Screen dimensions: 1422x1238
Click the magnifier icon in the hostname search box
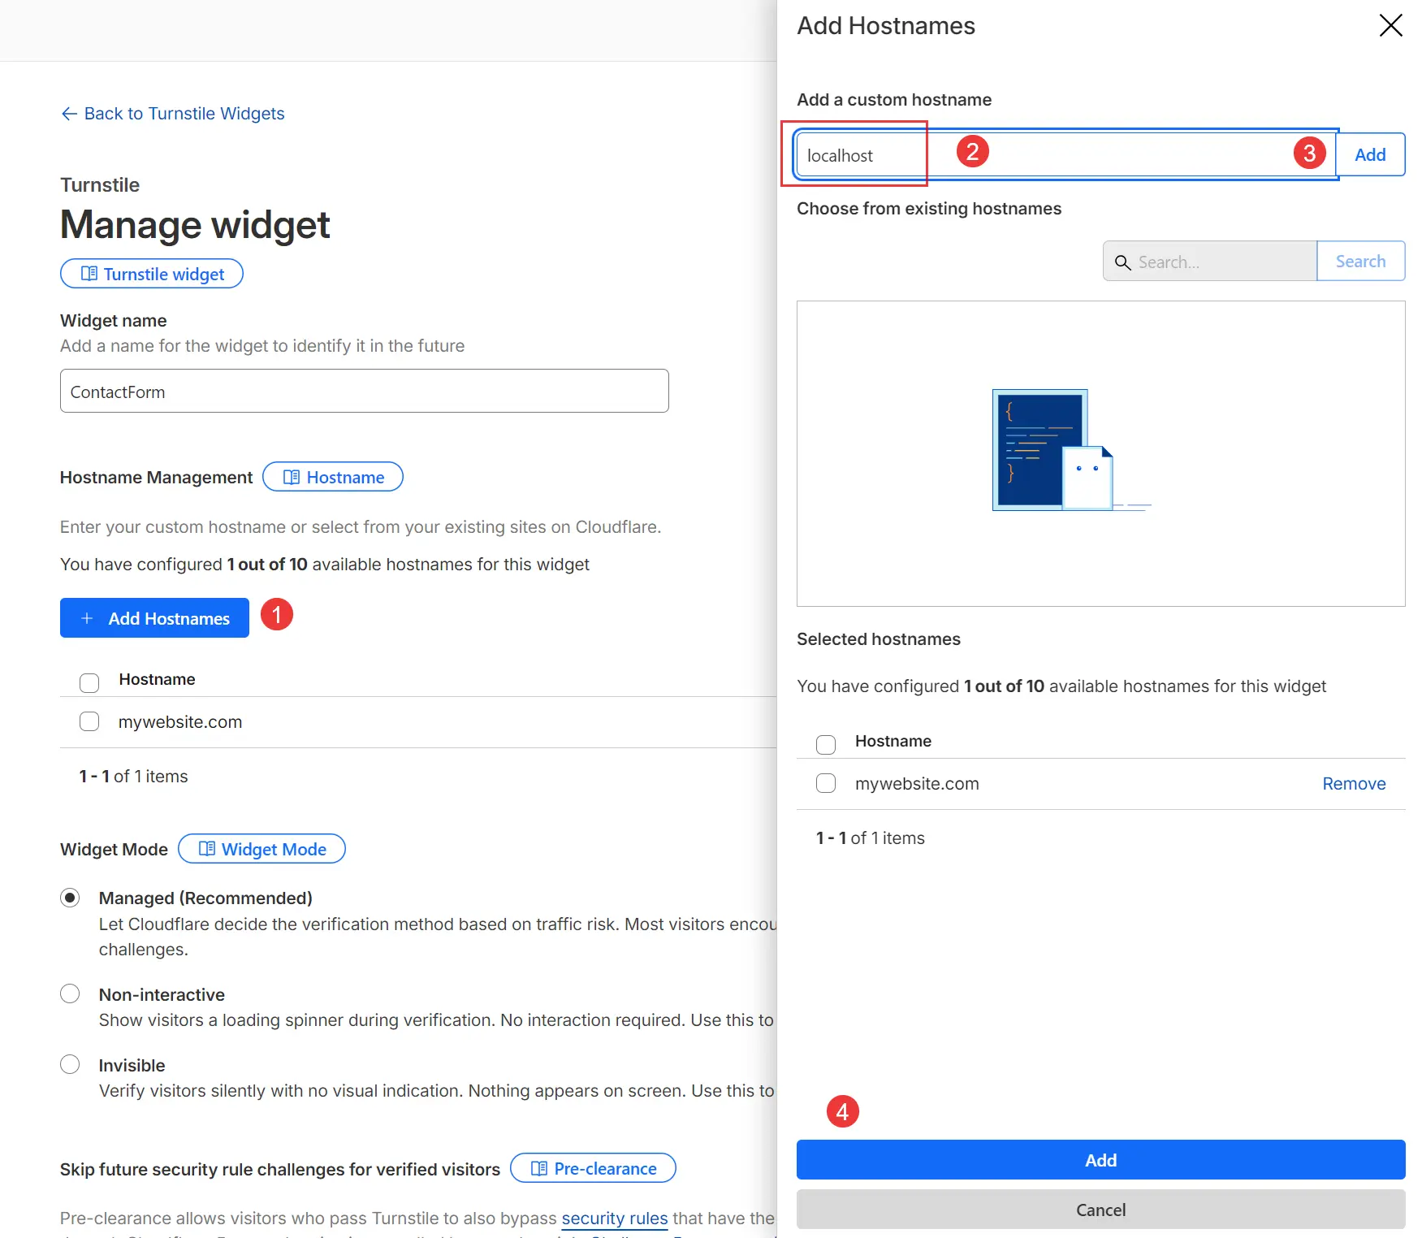[x=1123, y=262]
